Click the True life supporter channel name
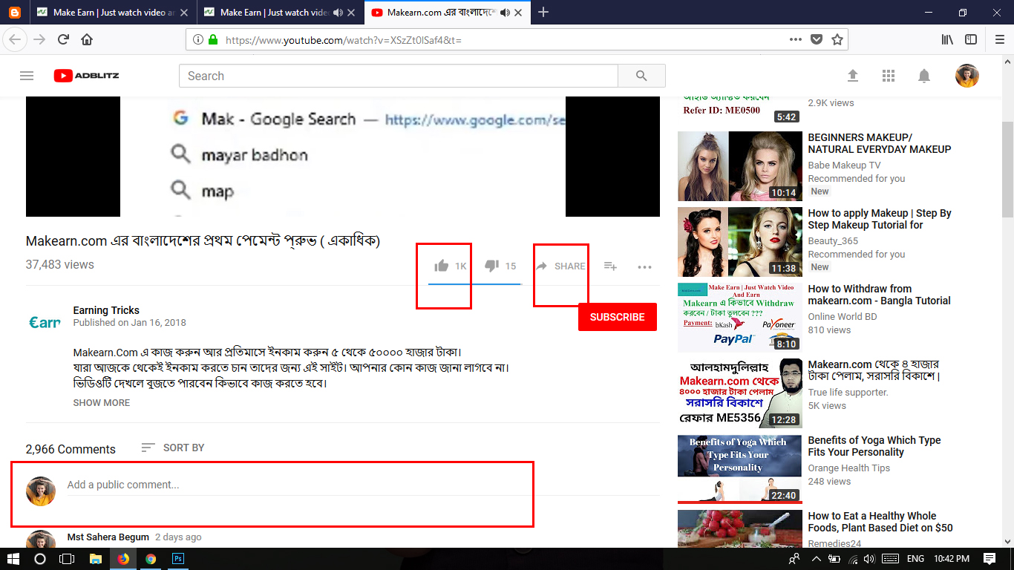Screen dimensions: 1014x570 [848, 393]
